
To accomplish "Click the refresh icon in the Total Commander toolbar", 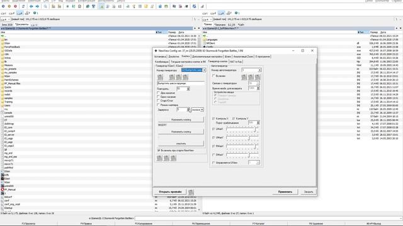I will (x=23, y=6).
